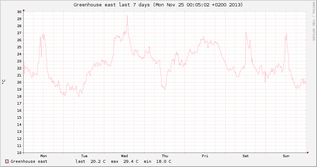
Task: Click the 'last 20.2 C' value
Action: (90, 161)
